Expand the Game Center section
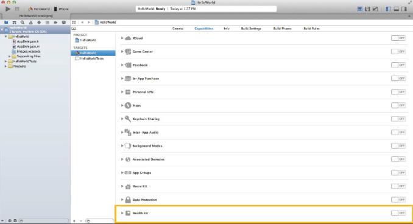 tap(122, 52)
